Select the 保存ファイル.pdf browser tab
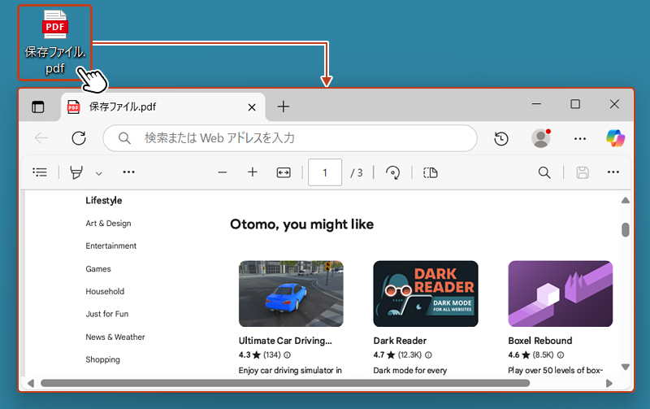This screenshot has height=409, width=650. (162, 107)
